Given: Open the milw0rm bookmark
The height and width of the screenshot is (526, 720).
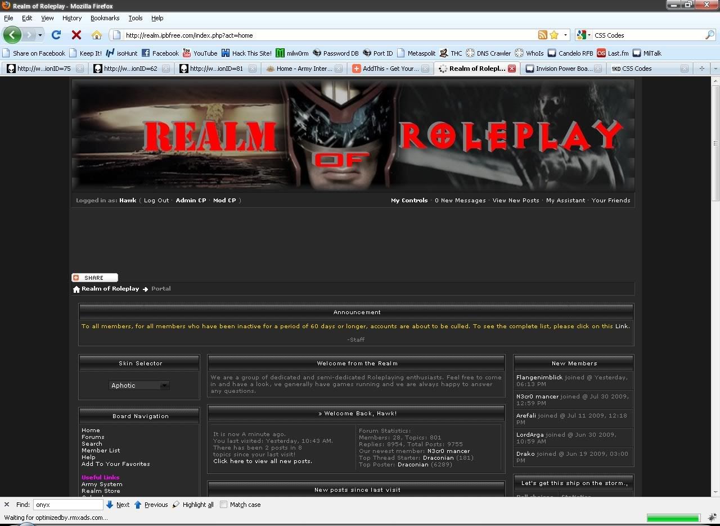Looking at the screenshot, I should pos(292,53).
